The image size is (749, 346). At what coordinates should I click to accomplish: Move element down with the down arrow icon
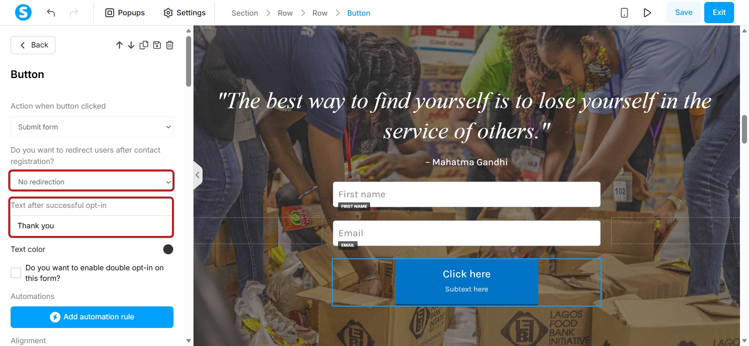point(131,45)
